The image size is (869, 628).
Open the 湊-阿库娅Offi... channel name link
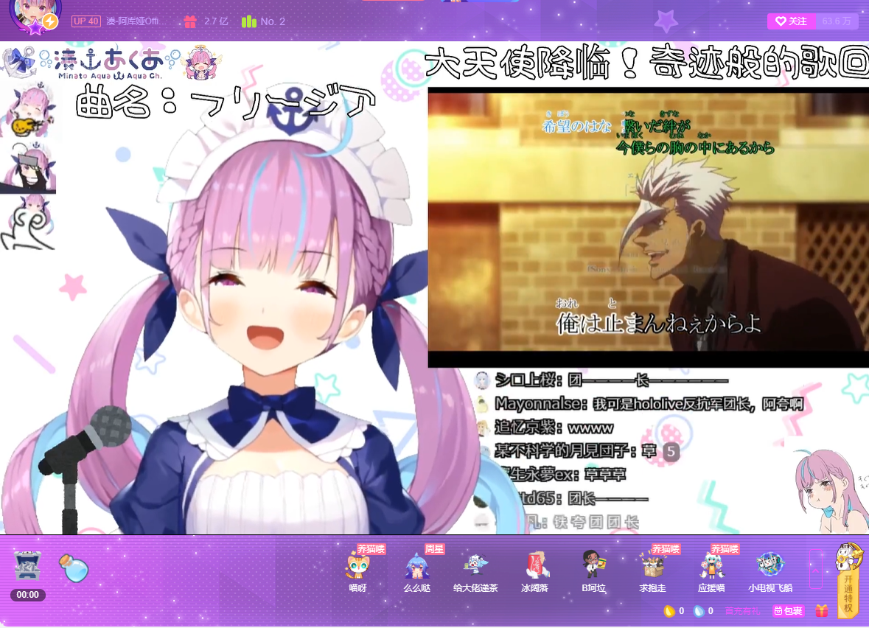[x=136, y=21]
